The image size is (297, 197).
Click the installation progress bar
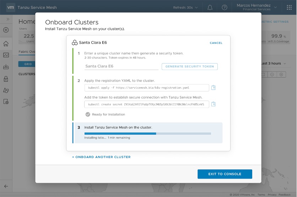pos(148,134)
